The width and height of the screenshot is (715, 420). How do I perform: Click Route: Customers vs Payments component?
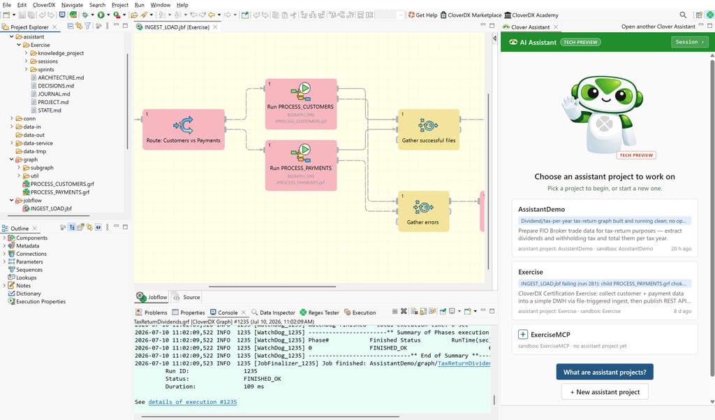click(x=184, y=129)
